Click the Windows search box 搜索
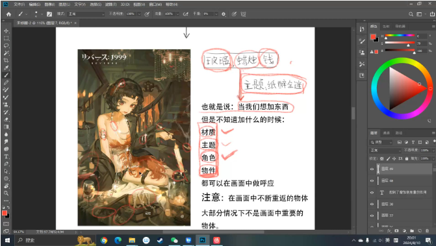Image resolution: width=436 pixels, height=246 pixels. (x=47, y=240)
